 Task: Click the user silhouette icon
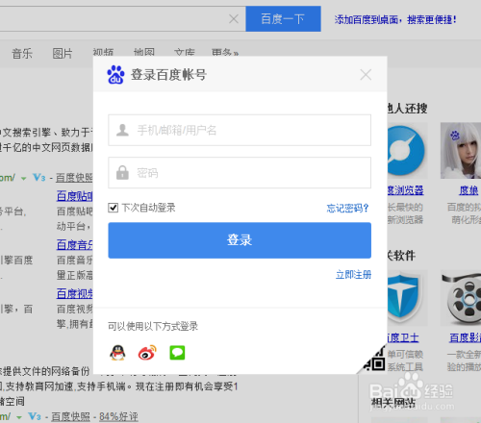pos(122,130)
